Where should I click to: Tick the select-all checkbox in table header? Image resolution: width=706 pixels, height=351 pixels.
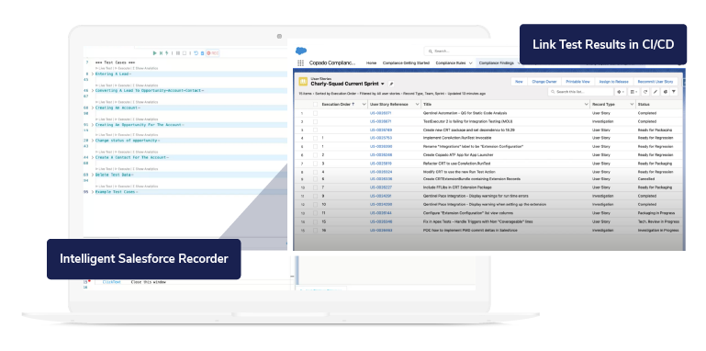click(x=315, y=104)
